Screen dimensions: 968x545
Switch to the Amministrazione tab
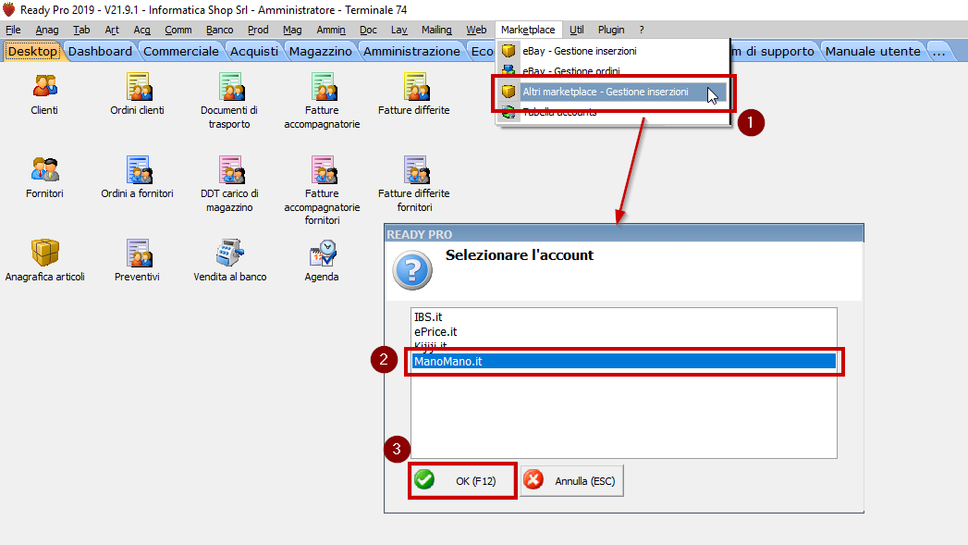click(411, 51)
